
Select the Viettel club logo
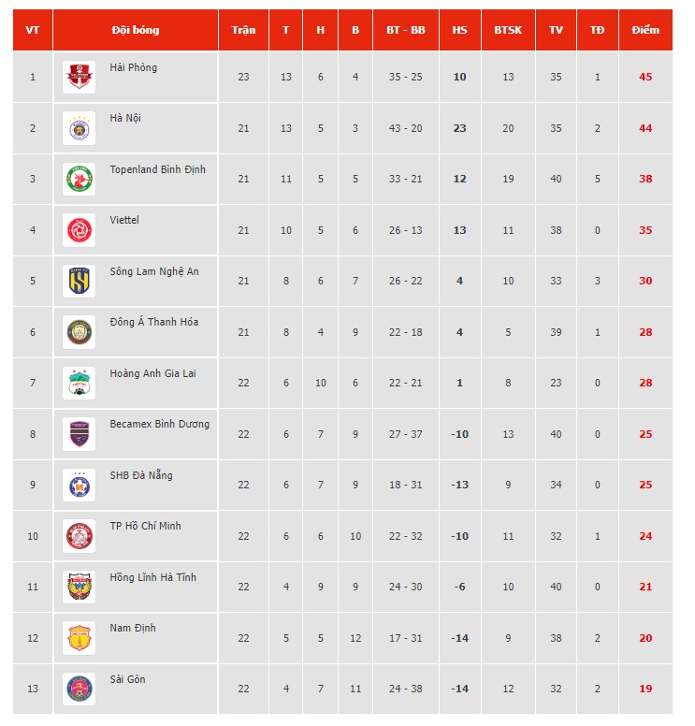click(80, 230)
